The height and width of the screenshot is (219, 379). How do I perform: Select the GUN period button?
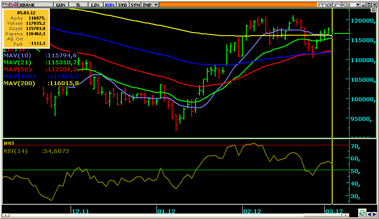click(61, 5)
